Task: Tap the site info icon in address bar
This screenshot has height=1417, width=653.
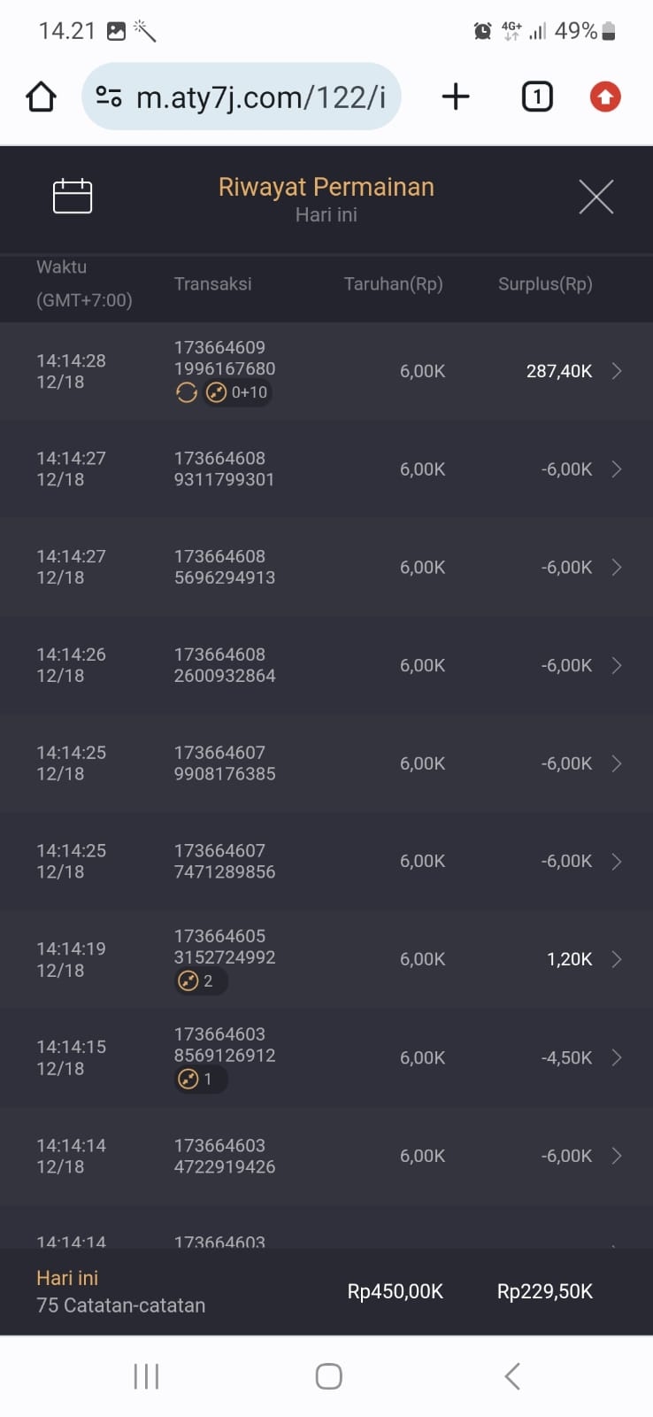Action: click(109, 97)
